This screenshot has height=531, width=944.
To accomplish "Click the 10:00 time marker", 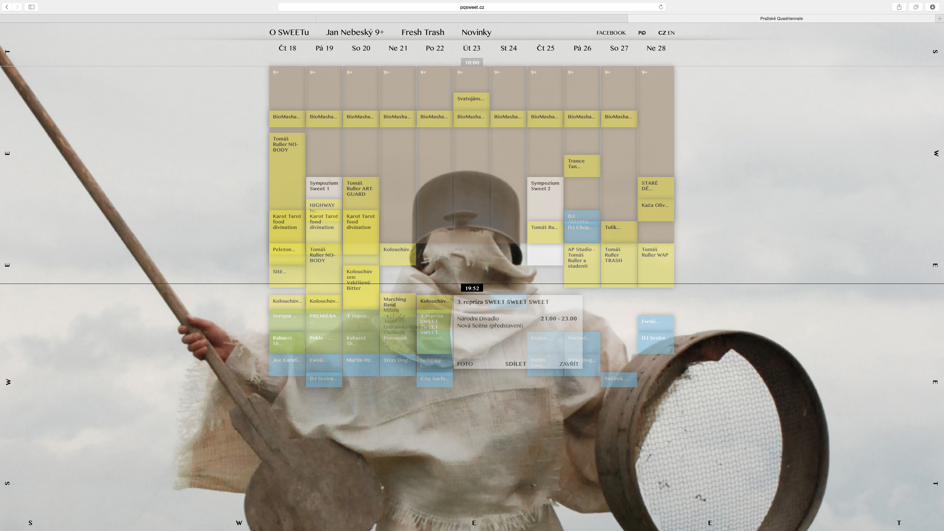I will [472, 63].
